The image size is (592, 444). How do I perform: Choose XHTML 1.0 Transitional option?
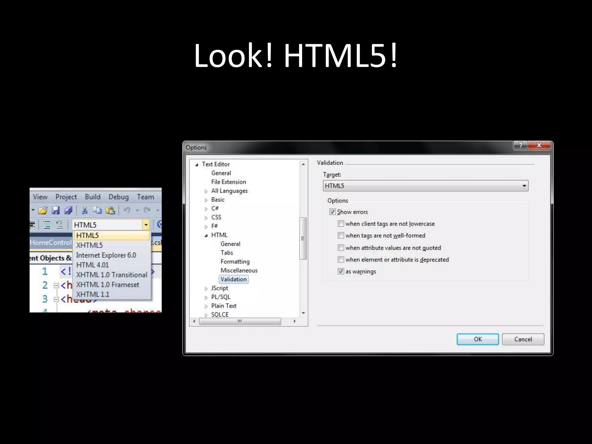point(112,275)
